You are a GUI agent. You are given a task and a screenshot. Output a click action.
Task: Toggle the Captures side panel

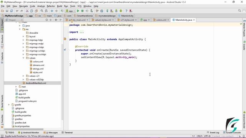click(x=2, y=58)
